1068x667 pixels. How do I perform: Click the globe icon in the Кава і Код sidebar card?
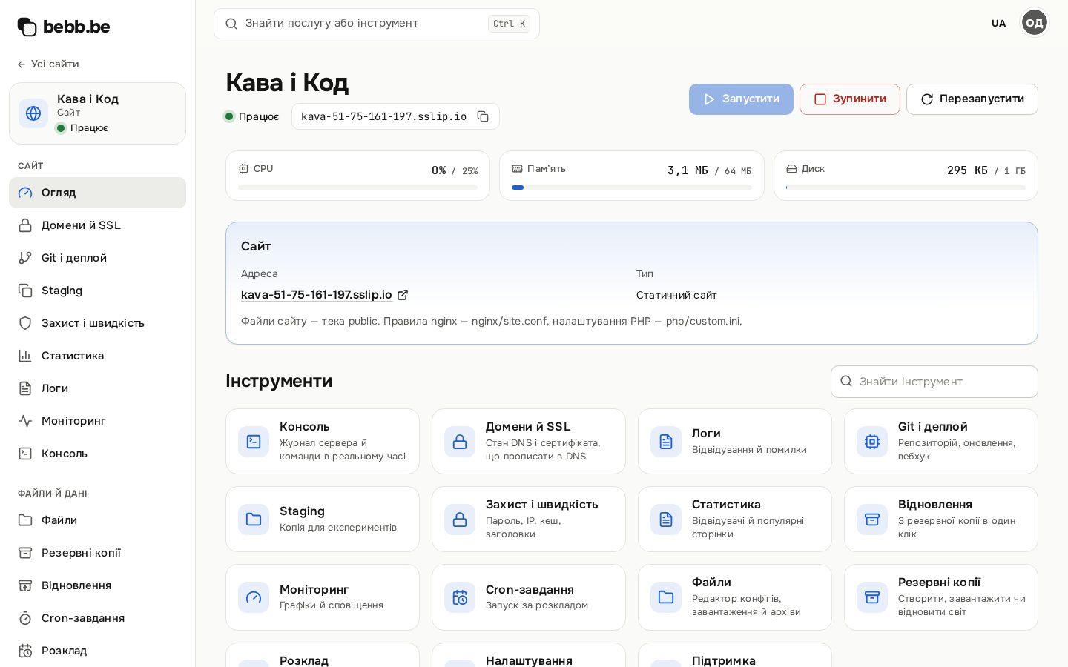click(33, 113)
